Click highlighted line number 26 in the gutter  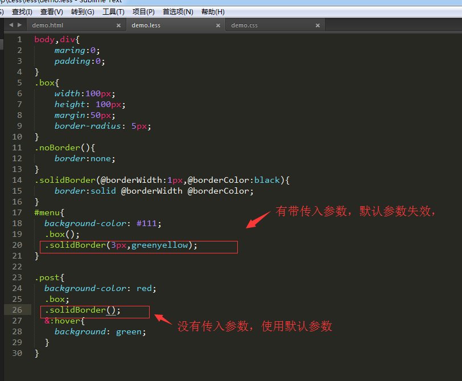pyautogui.click(x=17, y=310)
